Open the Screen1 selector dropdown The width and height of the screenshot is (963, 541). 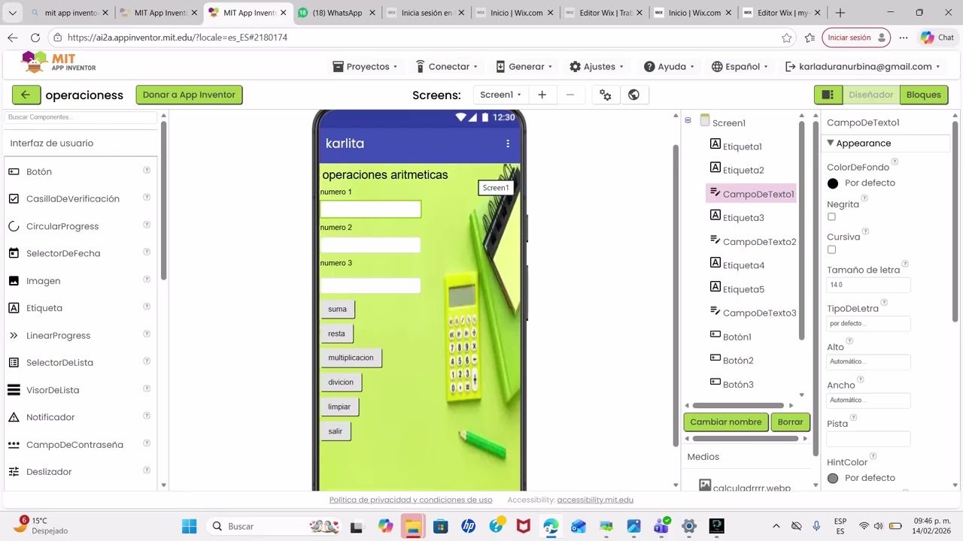(x=500, y=95)
